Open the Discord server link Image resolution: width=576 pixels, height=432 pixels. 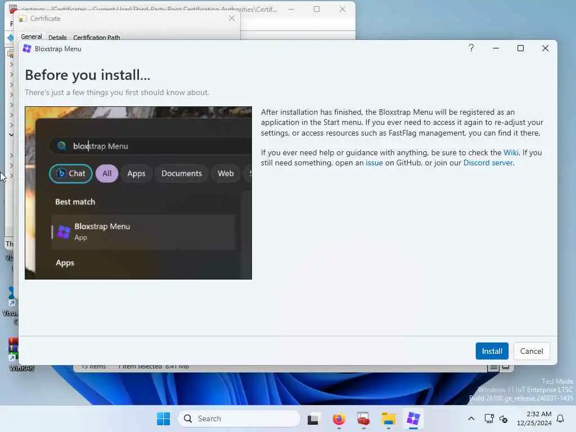(488, 163)
